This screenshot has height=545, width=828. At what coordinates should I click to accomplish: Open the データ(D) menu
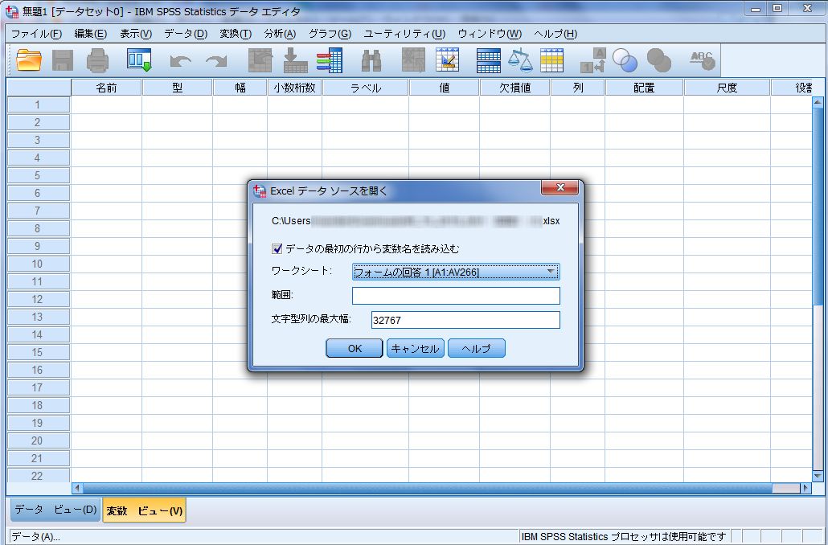tap(186, 34)
